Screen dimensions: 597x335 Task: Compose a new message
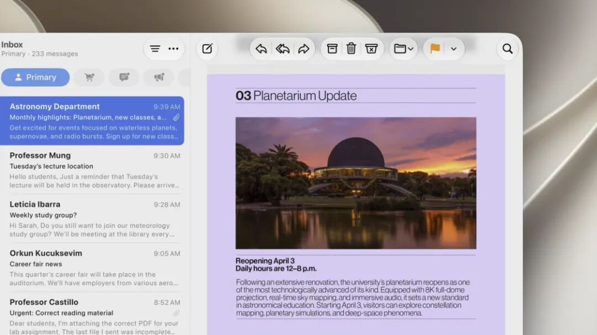pyautogui.click(x=207, y=49)
